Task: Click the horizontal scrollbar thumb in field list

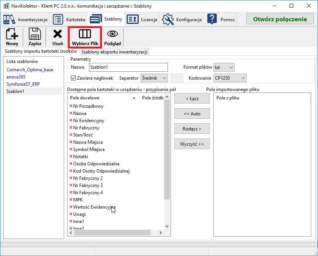Action: click(112, 232)
